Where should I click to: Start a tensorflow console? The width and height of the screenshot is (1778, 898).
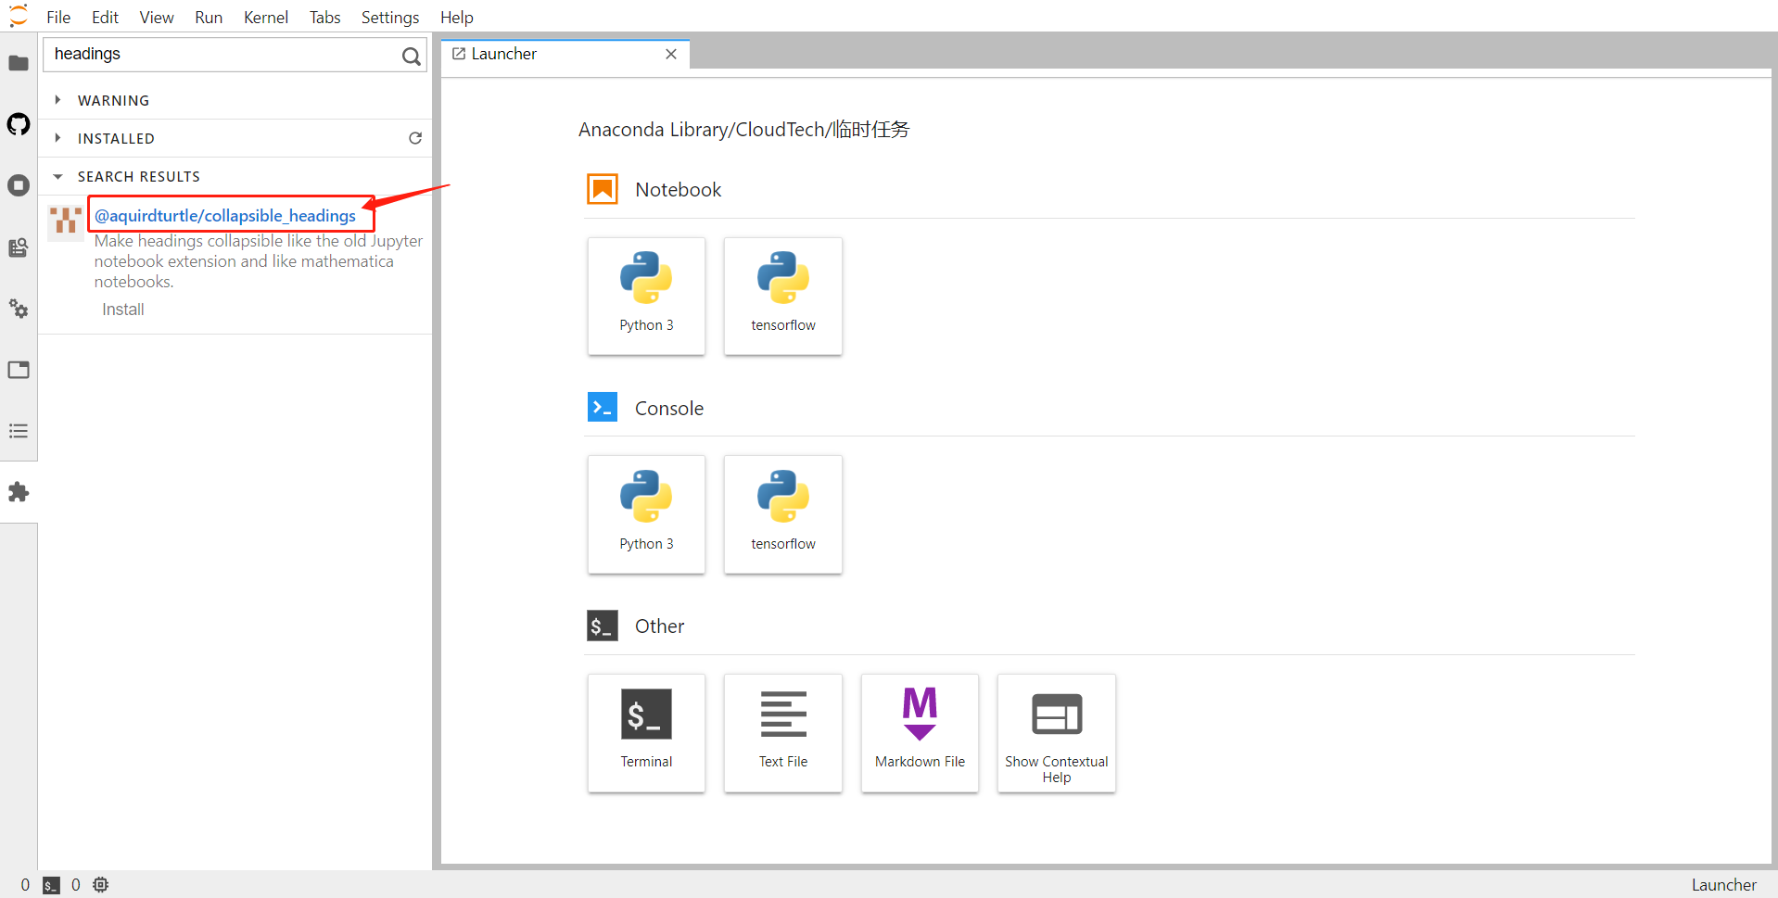coord(783,514)
